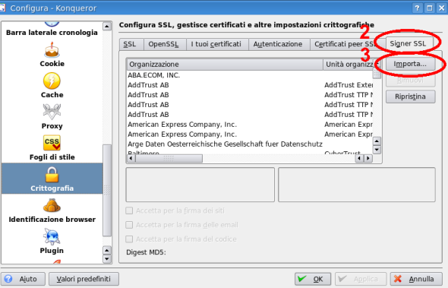
Task: Click certificate list vertical scroll down arrow
Action: [377, 150]
